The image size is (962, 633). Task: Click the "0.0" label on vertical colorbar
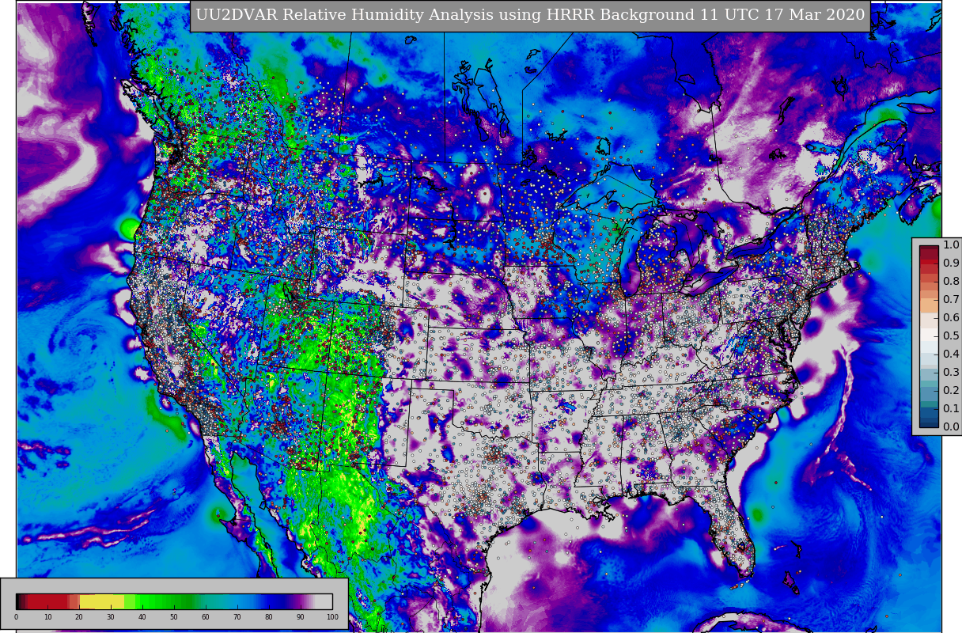(x=951, y=426)
